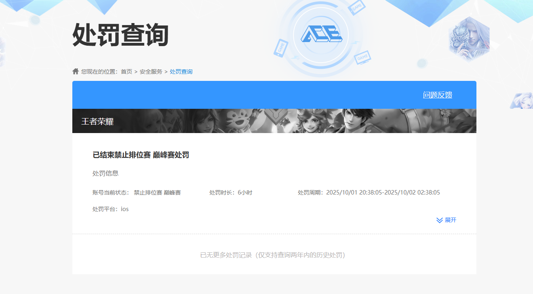Click the ACE logo emblem
This screenshot has height=294, width=533.
tap(321, 35)
